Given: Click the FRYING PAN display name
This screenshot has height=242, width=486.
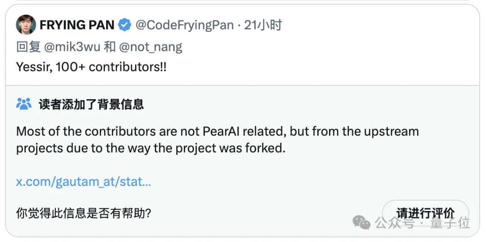Looking at the screenshot, I should point(77,25).
